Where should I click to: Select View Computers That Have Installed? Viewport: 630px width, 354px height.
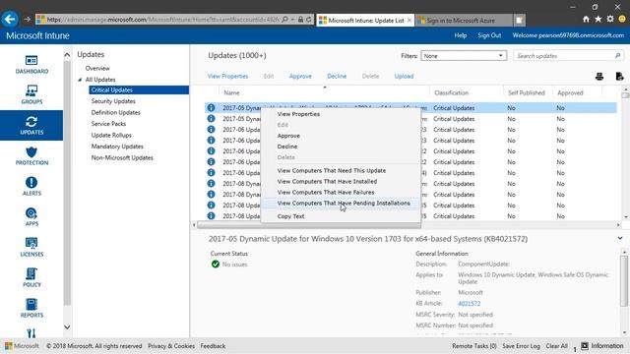pyautogui.click(x=327, y=181)
